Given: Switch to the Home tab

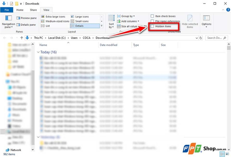Looking at the screenshot, I should click(x=20, y=10).
